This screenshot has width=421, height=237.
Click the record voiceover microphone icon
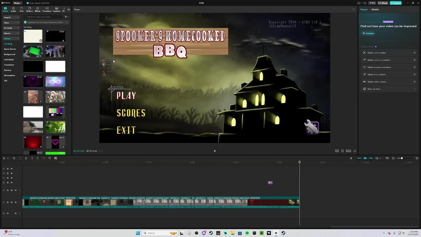coord(351,158)
